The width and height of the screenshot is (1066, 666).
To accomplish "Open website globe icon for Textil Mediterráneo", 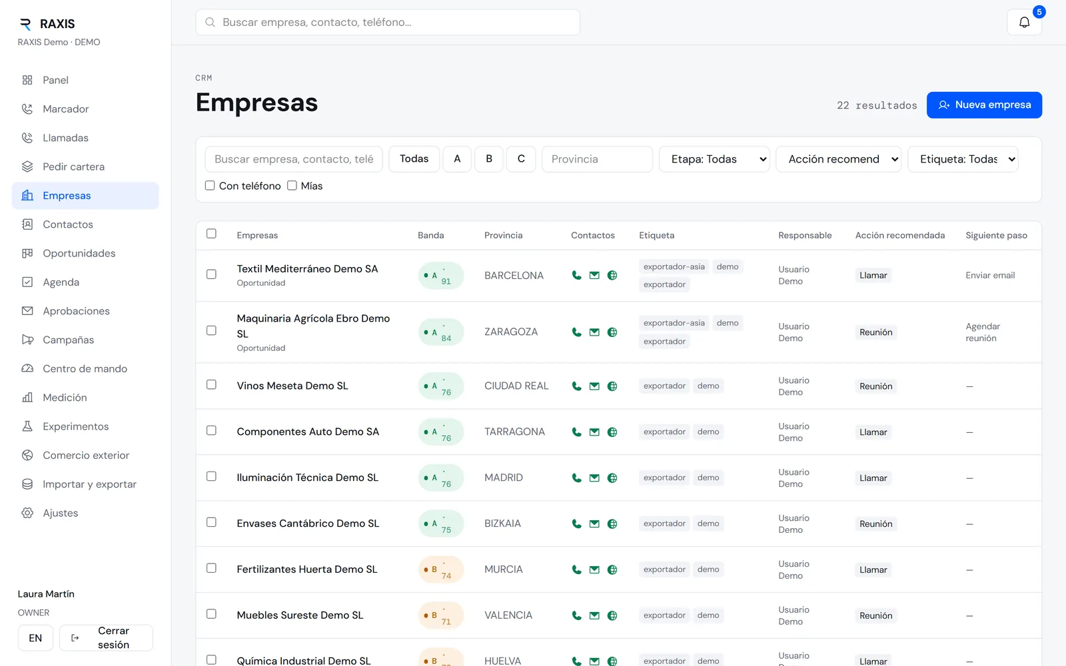I will coord(612,275).
